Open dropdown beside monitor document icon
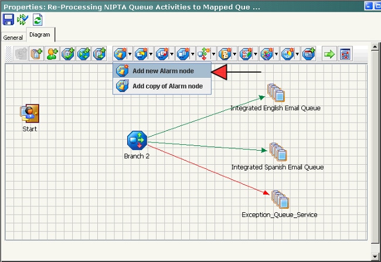This screenshot has width=381, height=262. 193,54
